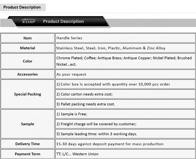Select the Sample leading time row
The height and width of the screenshot is (159, 196).
[97, 134]
